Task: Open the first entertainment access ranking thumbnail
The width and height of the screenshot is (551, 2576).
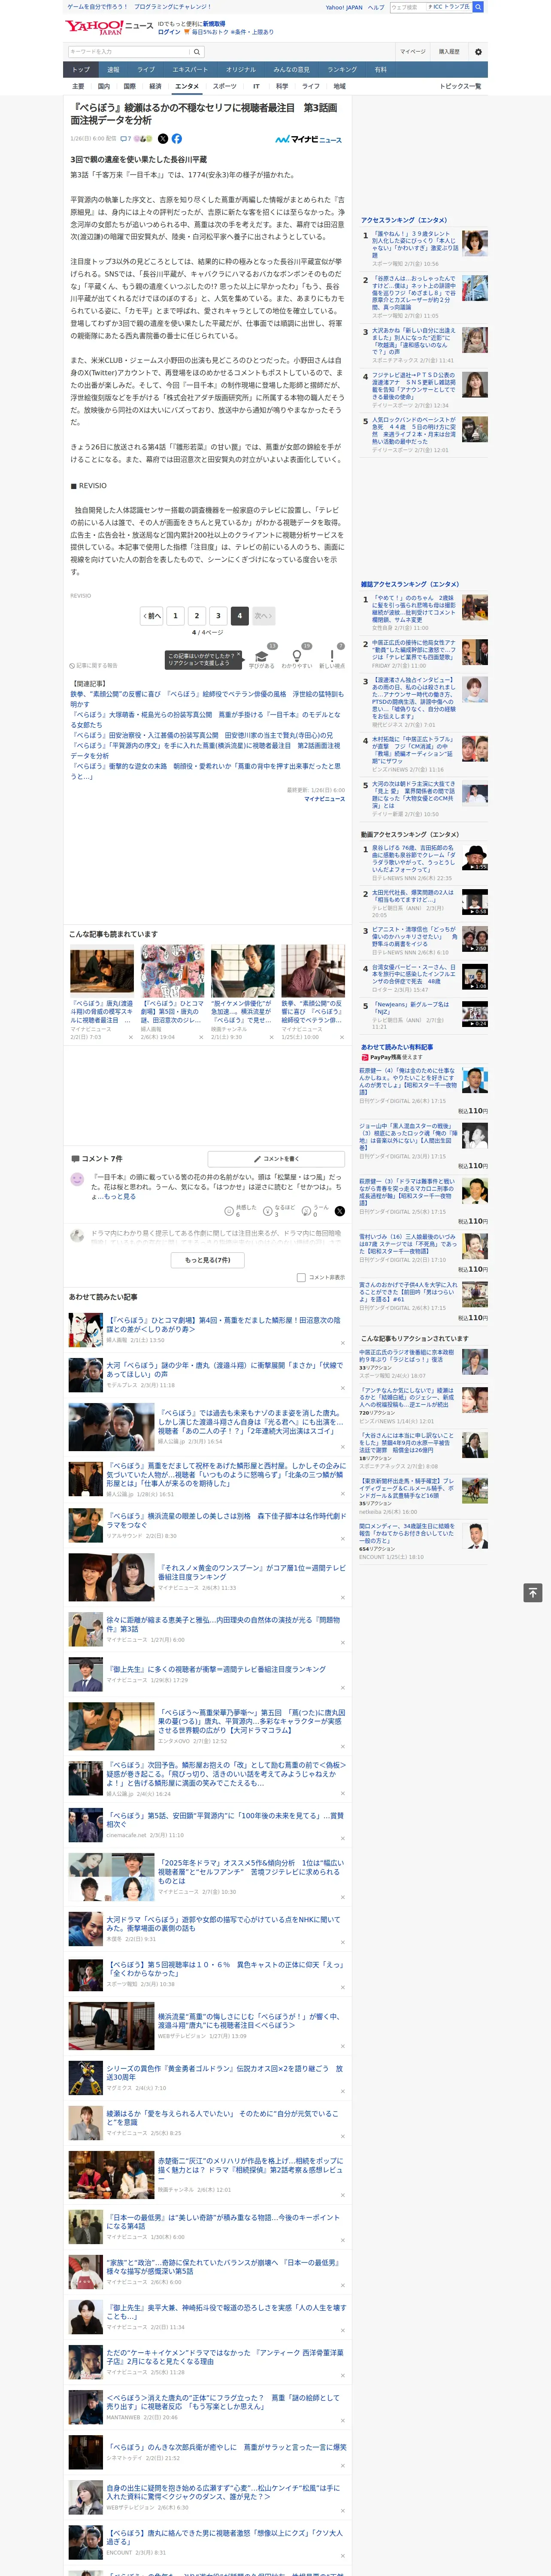Action: tap(475, 243)
